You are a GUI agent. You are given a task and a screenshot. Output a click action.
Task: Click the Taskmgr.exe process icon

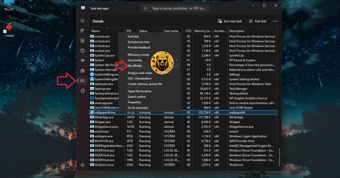pyautogui.click(x=92, y=89)
